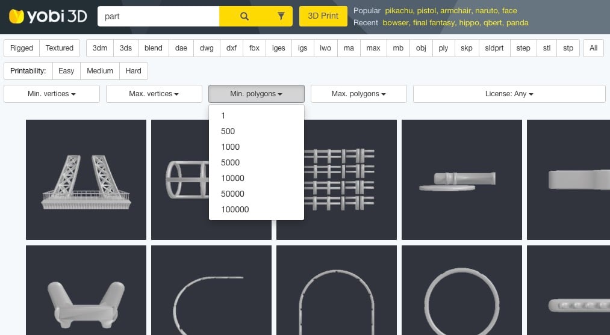This screenshot has width=610, height=335.
Task: Choose 5000 from the Min. polygons menu
Action: click(x=230, y=162)
